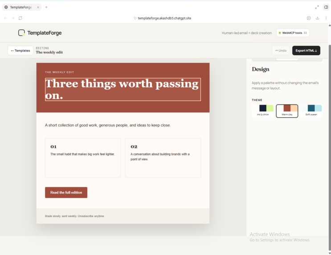331x255 pixels.
Task: Edit the headline "Three things worth passing on."
Action: click(123, 89)
